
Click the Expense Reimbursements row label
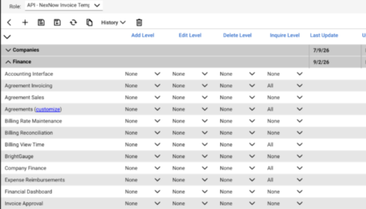(x=35, y=180)
